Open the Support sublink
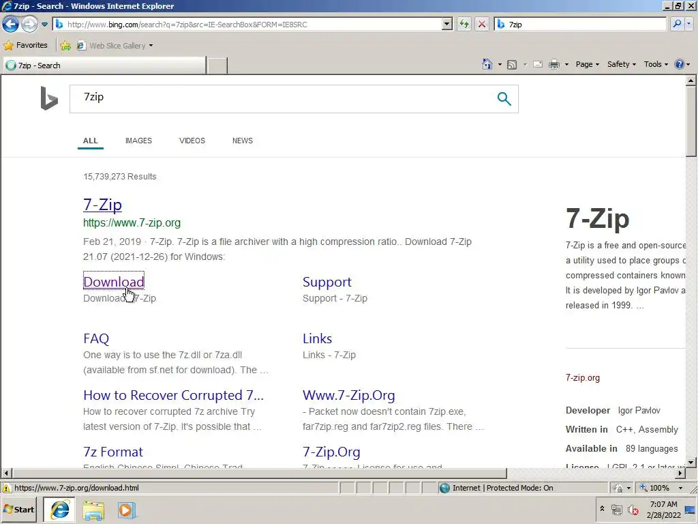The width and height of the screenshot is (698, 524). coord(327,282)
